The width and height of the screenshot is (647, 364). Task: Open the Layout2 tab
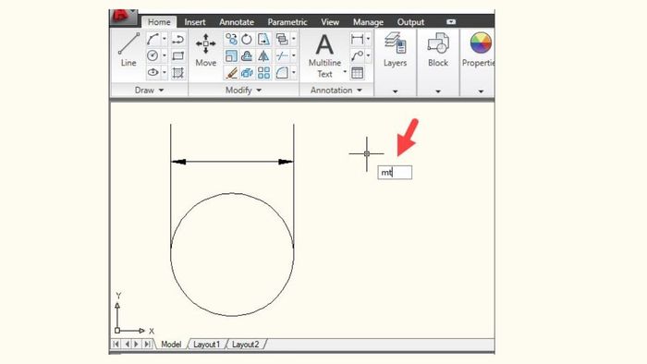click(245, 345)
